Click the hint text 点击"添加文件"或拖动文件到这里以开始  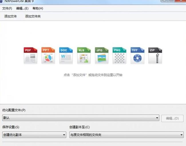[x=93, y=75]
